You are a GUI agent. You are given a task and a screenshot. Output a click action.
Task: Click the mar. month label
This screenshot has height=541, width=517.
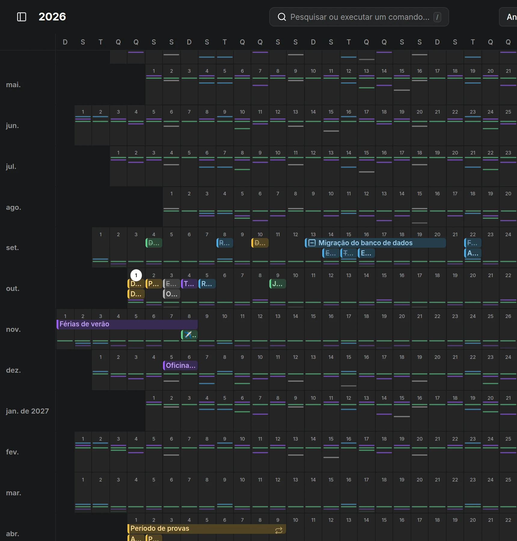[14, 493]
